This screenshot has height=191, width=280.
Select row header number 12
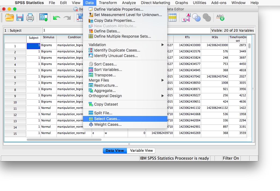[15, 115]
